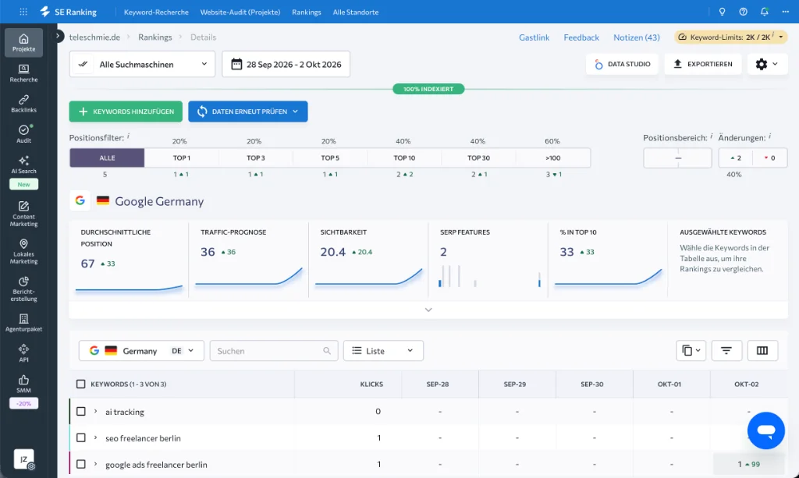Image resolution: width=799 pixels, height=478 pixels.
Task: Open SMM in the sidebar
Action: pyautogui.click(x=24, y=384)
